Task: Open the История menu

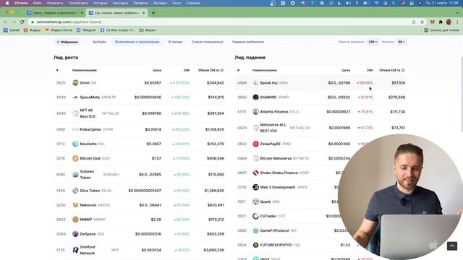Action: [x=101, y=3]
